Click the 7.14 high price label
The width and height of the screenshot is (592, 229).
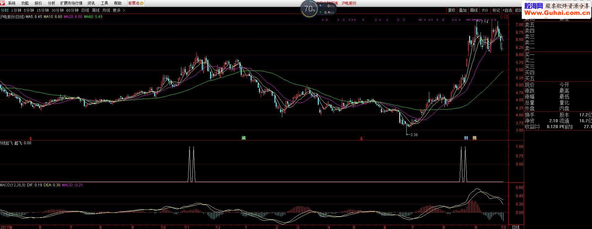click(485, 22)
